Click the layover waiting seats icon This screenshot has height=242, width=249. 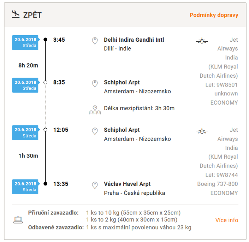pos(95,110)
